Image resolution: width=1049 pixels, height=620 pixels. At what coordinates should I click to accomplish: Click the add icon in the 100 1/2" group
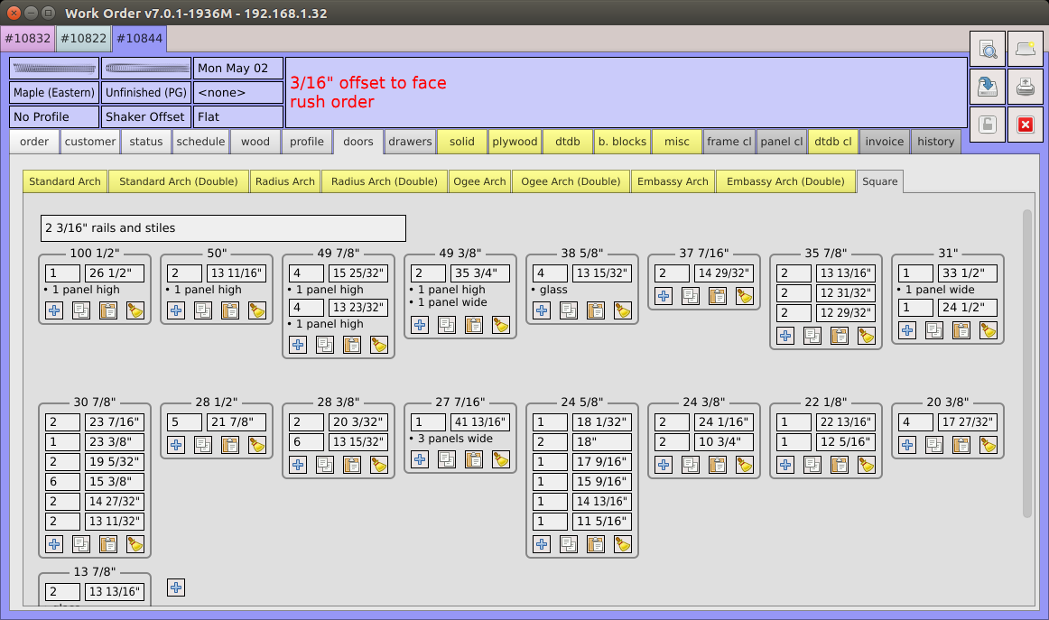pyautogui.click(x=54, y=310)
